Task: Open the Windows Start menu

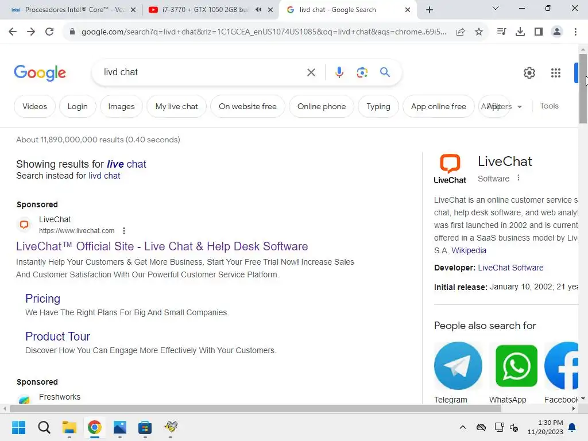Action: pos(18,427)
